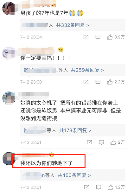Tap the reply bubble on the 3.9万 comment
This screenshot has width=127, height=192.
(x=98, y=37)
